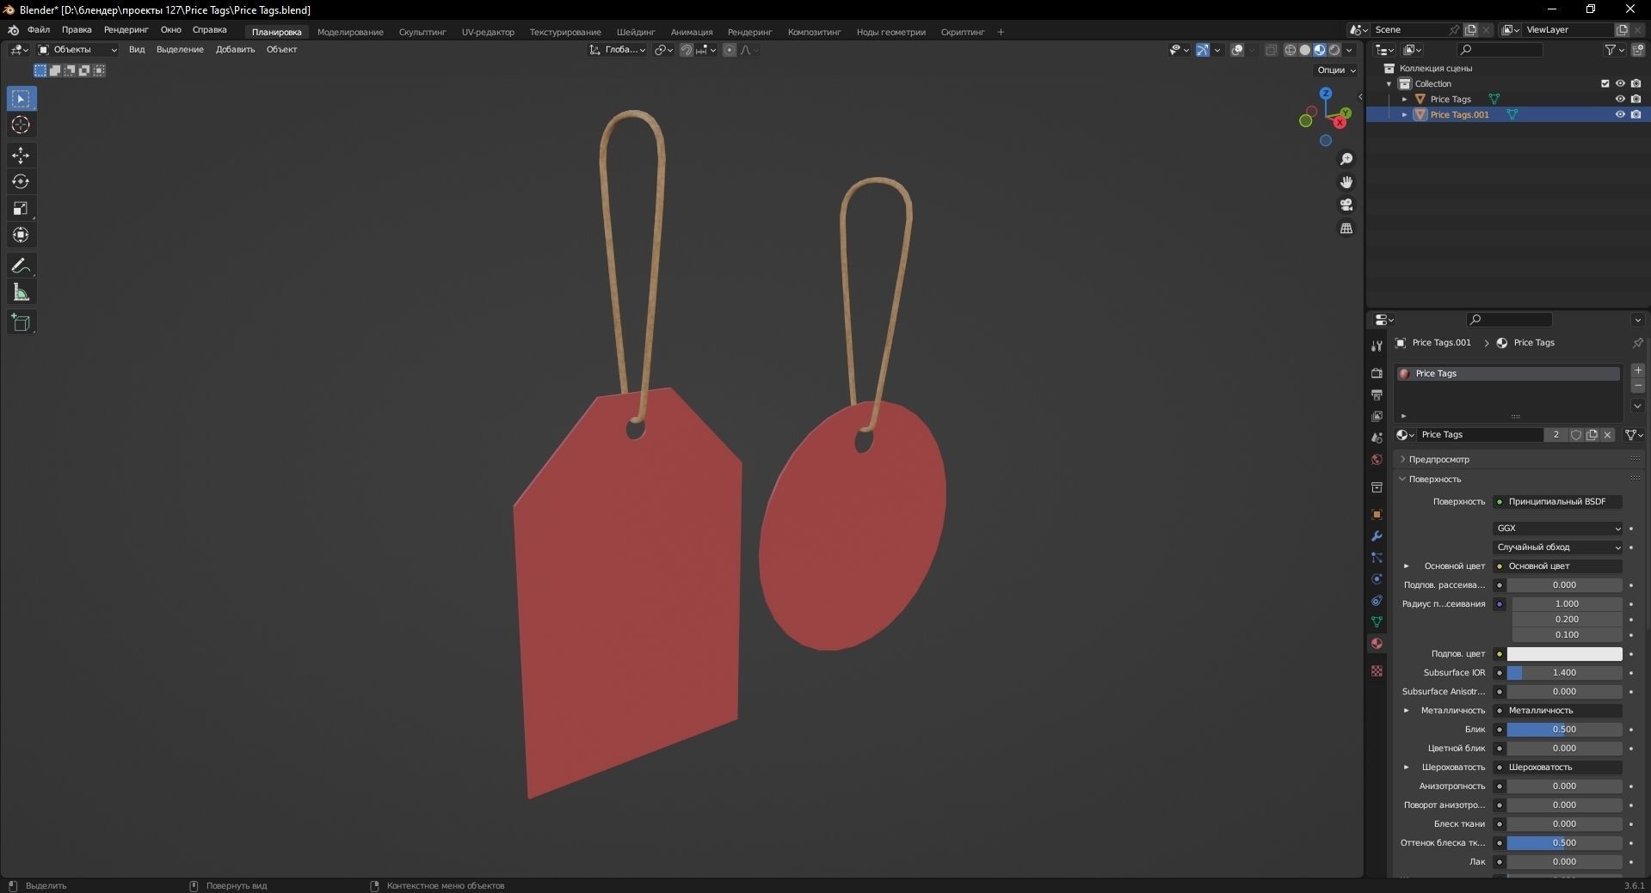Viewport: 1651px width, 893px height.
Task: Open the Modifiers properties tab (wrench icon)
Action: pyautogui.click(x=1376, y=535)
